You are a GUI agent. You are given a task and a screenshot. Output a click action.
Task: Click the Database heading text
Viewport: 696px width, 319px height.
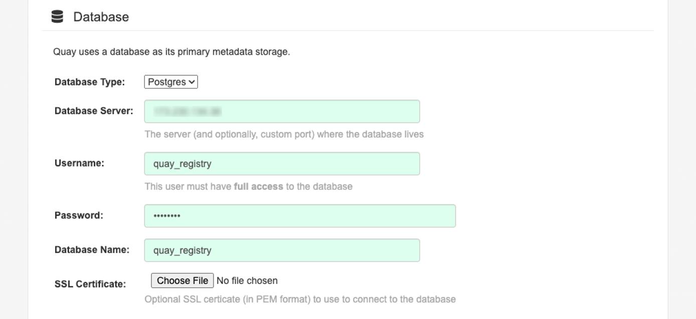click(x=101, y=16)
